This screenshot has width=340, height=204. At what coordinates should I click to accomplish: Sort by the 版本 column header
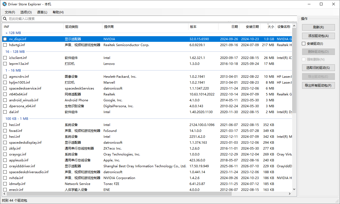point(203,27)
